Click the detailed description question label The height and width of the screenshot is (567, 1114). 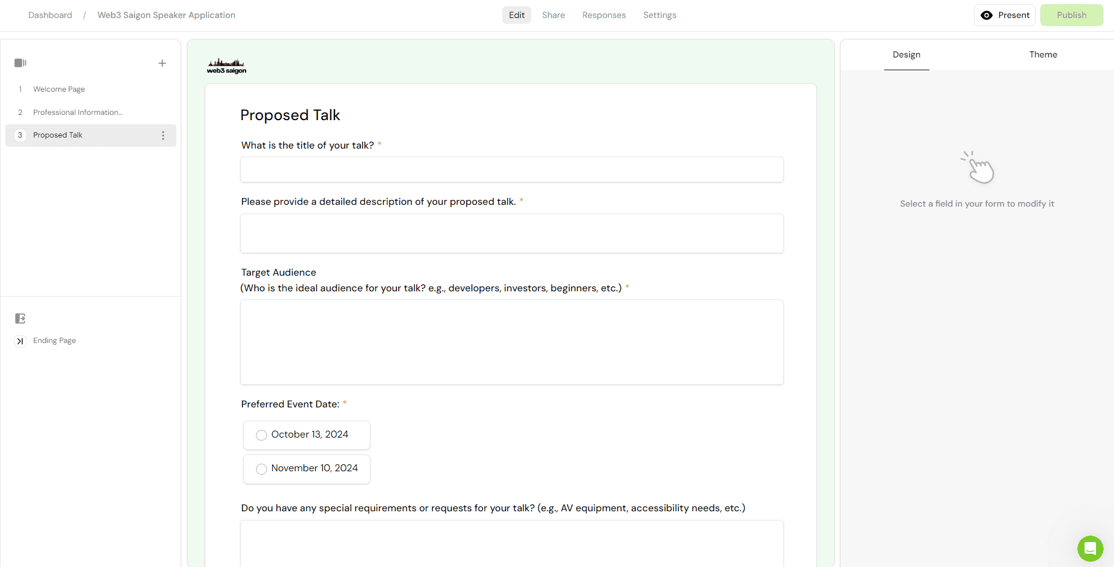point(378,202)
